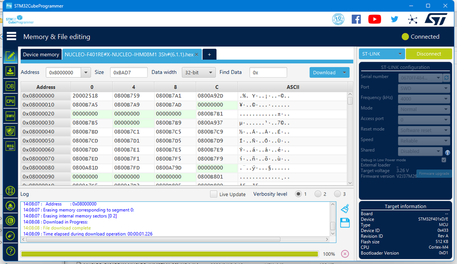Click the ASCII column header
Image resolution: width=457 pixels, height=264 pixels.
click(293, 87)
